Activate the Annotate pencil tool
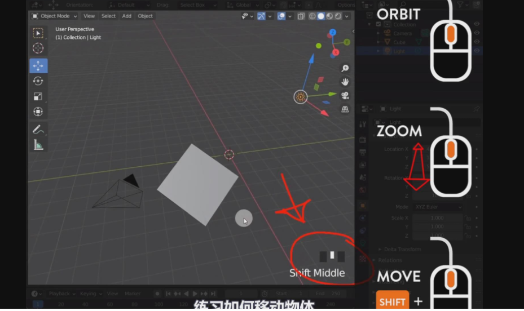524x311 pixels. (x=38, y=129)
